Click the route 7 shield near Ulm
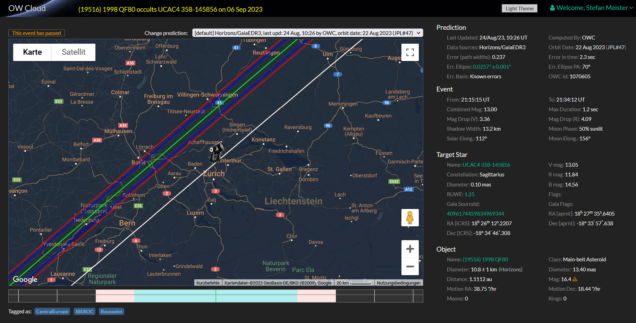This screenshot has height=323, width=636. [x=338, y=74]
